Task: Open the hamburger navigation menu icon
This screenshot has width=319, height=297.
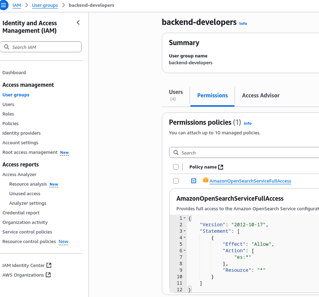Action: pos(4,5)
